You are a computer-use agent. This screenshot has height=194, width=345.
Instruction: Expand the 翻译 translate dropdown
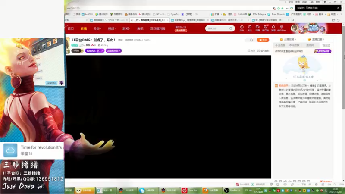click(320, 14)
